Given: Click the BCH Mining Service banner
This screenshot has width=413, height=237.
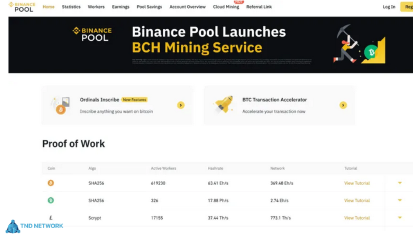Looking at the screenshot, I should (210, 45).
